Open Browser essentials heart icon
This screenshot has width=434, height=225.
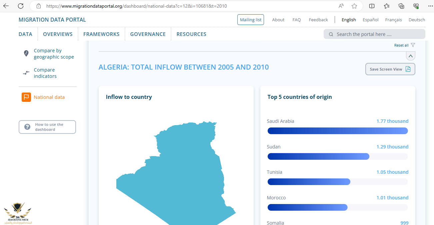pyautogui.click(x=416, y=6)
